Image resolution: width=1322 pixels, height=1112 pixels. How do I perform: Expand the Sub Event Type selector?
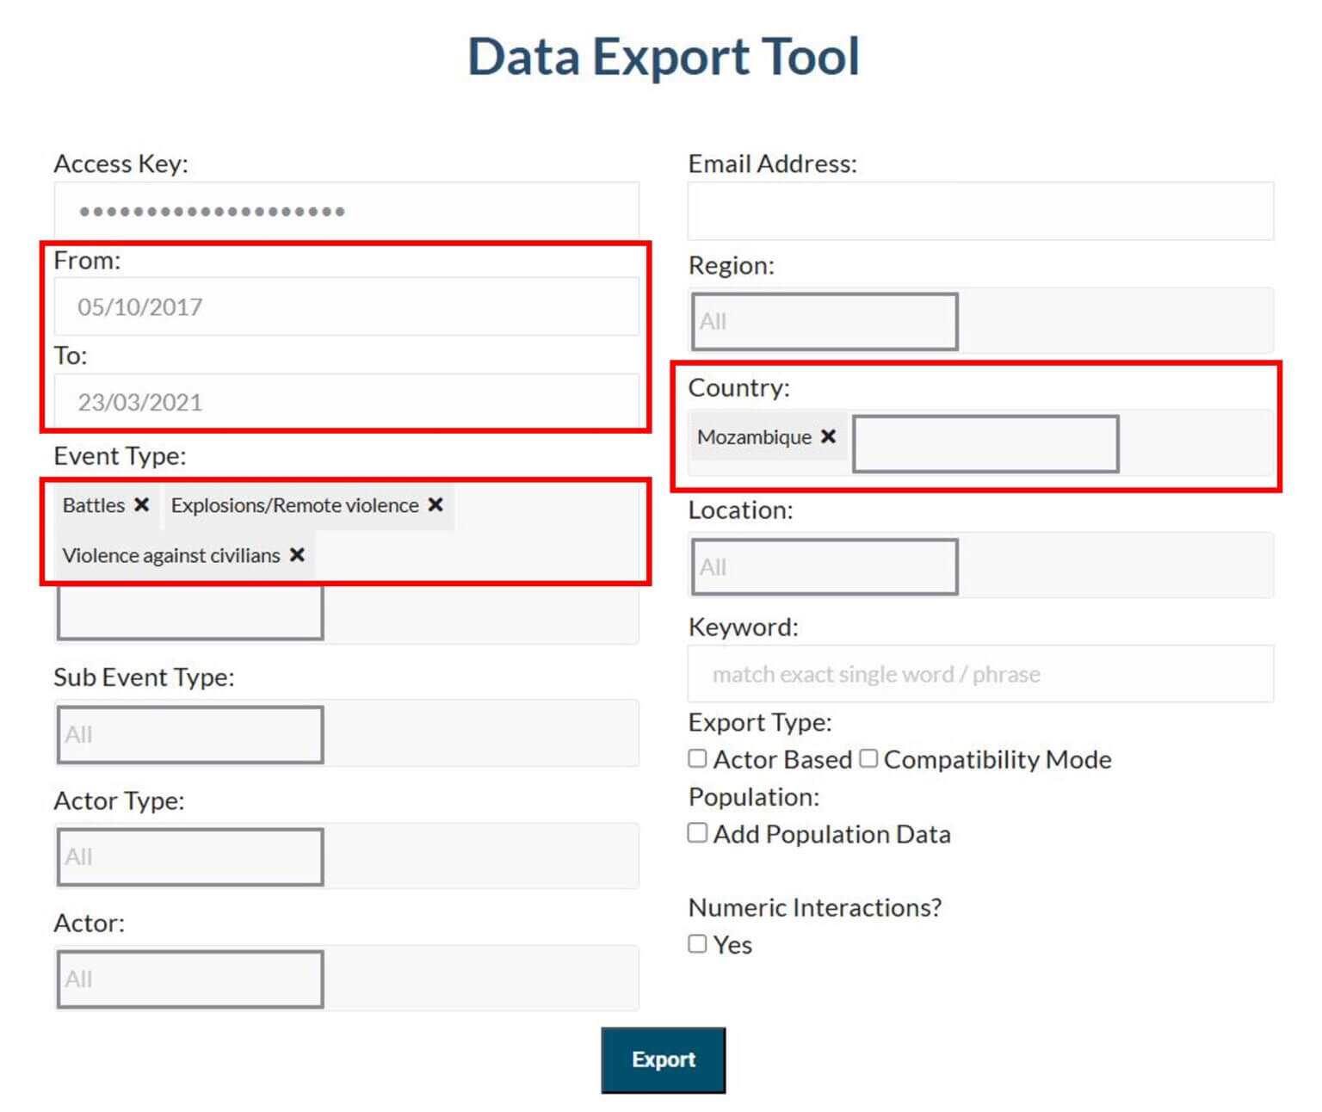190,734
